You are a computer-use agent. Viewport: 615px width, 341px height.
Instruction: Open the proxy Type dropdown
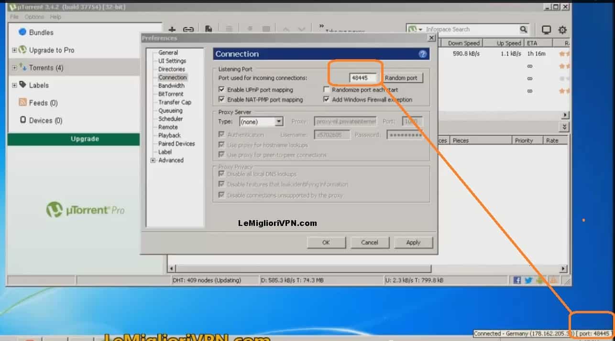pyautogui.click(x=262, y=122)
